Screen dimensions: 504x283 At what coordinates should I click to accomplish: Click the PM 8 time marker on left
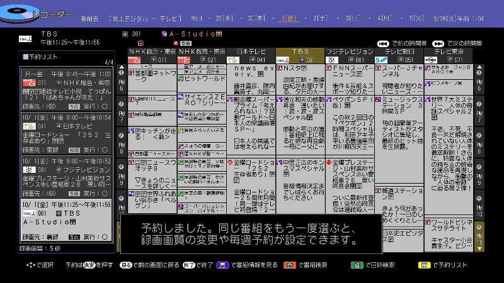pyautogui.click(x=122, y=148)
